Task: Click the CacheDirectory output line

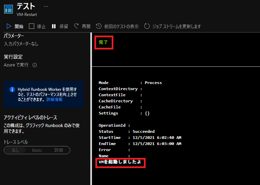Action: pyautogui.click(x=120, y=101)
